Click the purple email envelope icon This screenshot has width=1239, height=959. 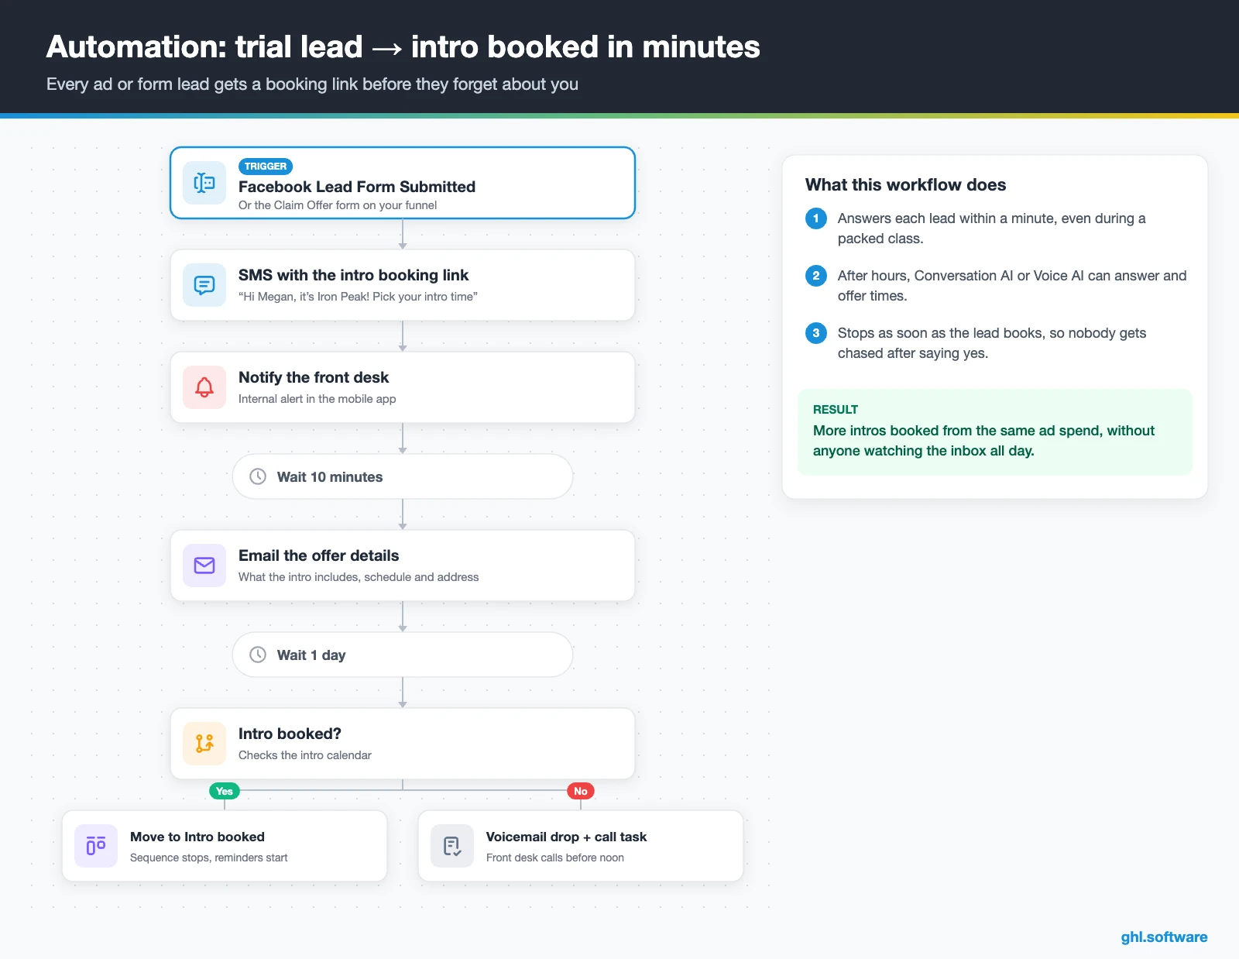tap(204, 565)
